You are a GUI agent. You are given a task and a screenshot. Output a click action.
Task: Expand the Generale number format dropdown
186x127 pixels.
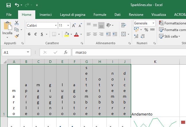point(154,23)
